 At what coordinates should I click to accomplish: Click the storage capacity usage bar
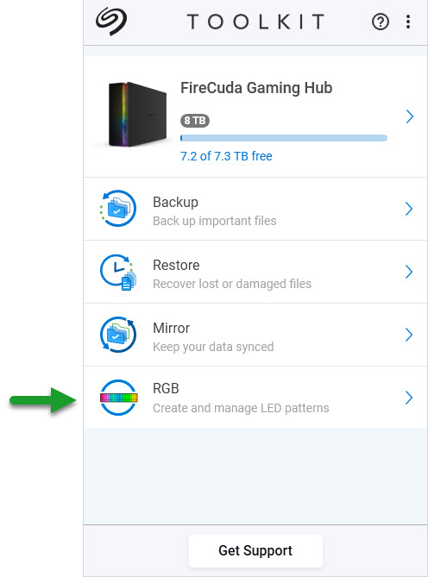(x=284, y=138)
